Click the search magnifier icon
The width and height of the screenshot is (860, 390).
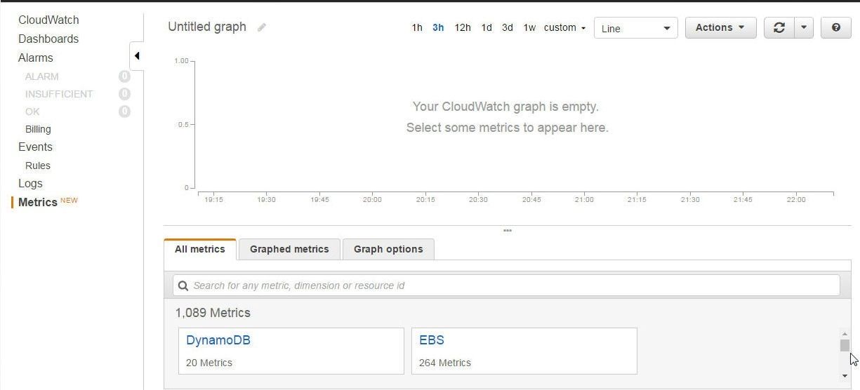[x=183, y=285]
